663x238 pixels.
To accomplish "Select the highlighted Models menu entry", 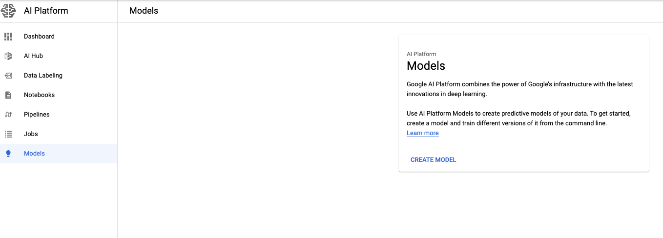I will pyautogui.click(x=34, y=154).
